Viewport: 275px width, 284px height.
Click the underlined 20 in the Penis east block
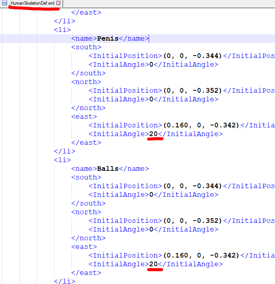(x=153, y=134)
